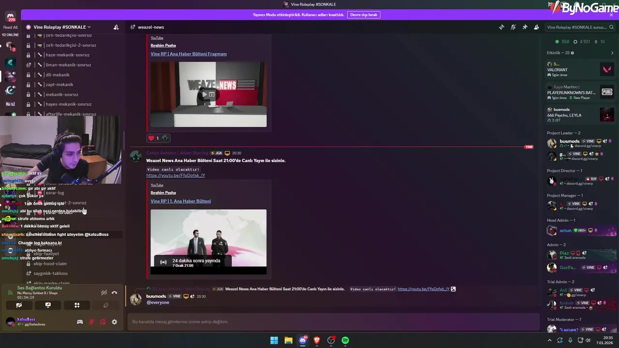
Task: Open busmods Spotify listening activity card
Action: pos(580,115)
